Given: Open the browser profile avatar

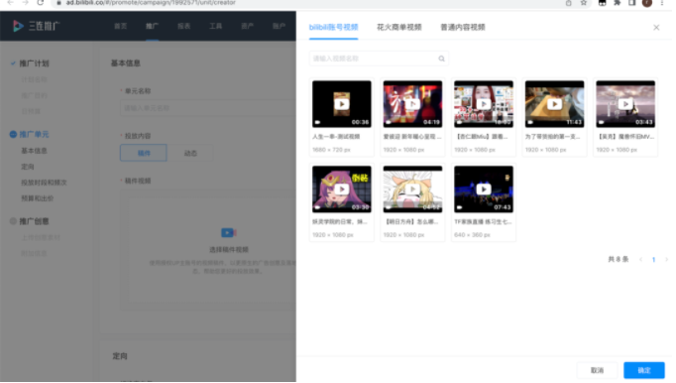Looking at the screenshot, I should coord(646,3).
